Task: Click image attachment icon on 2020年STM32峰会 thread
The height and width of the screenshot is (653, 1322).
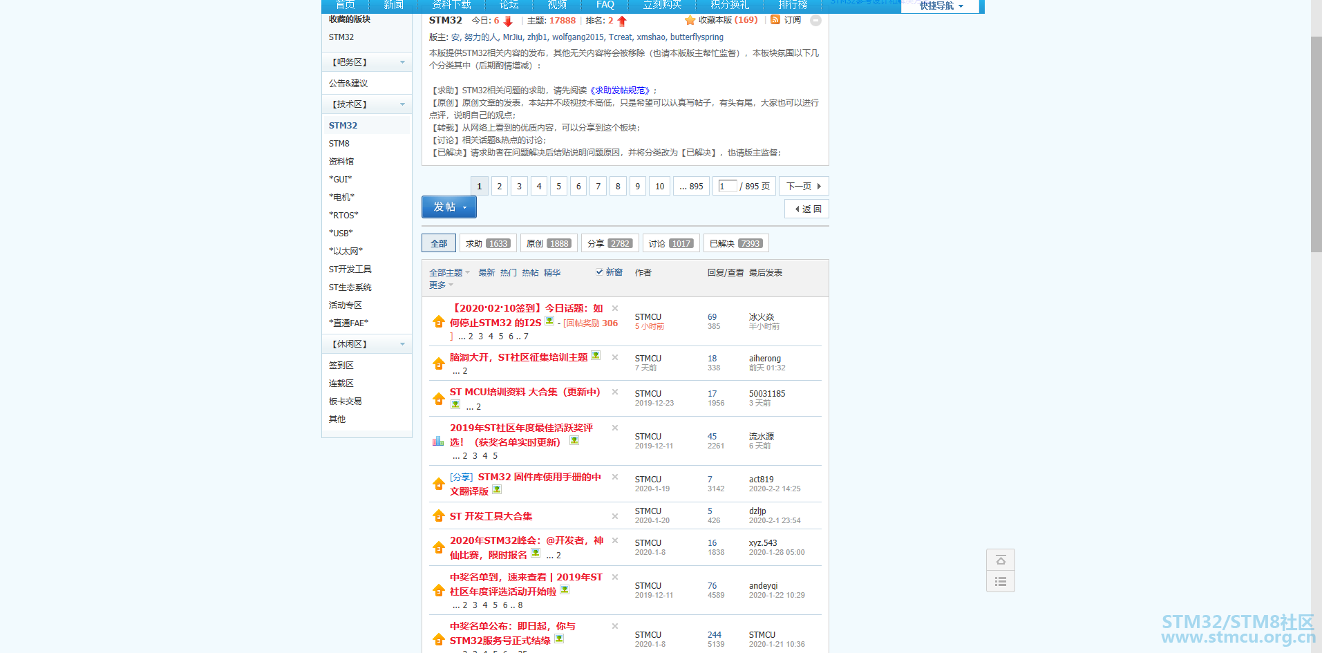Action: (x=536, y=553)
